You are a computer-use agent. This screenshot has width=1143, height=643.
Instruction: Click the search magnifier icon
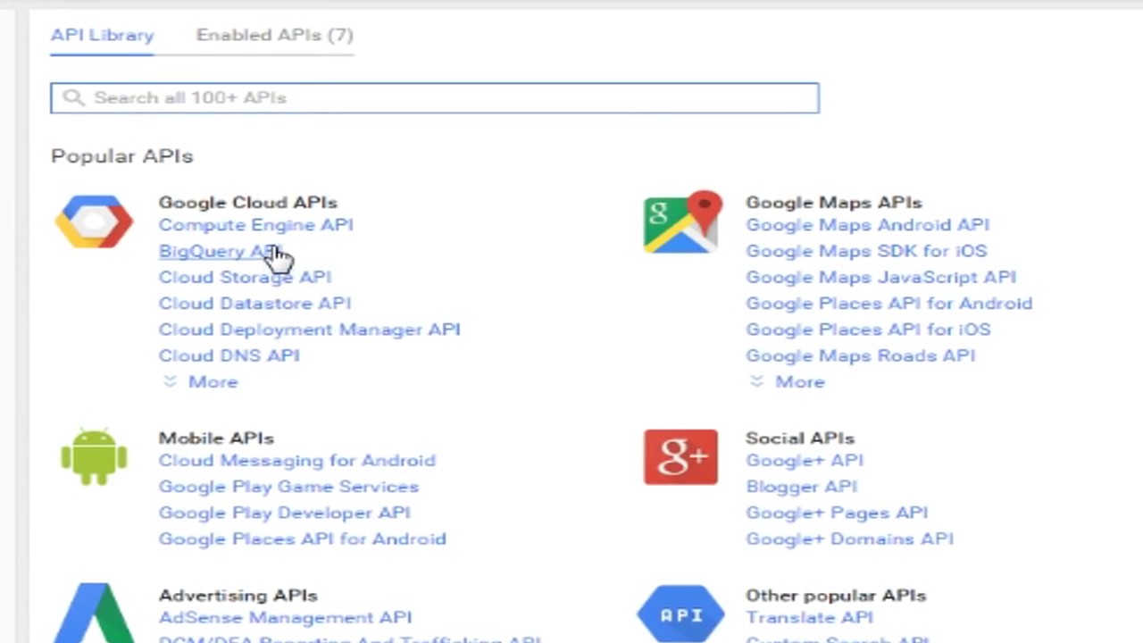tap(73, 98)
